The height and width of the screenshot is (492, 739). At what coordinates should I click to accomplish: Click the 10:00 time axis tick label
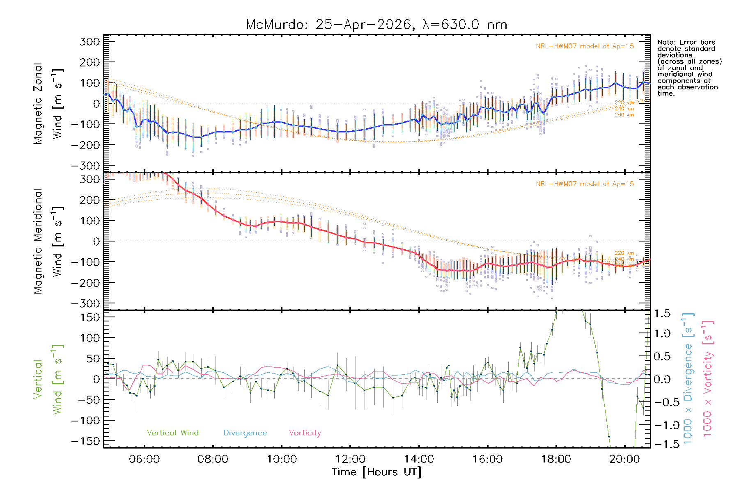pyautogui.click(x=282, y=459)
